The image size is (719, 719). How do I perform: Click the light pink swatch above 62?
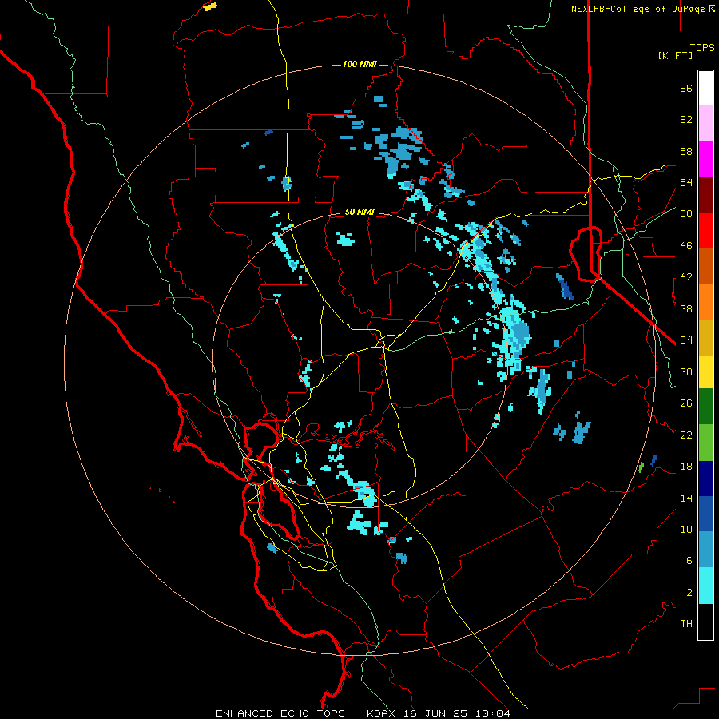[x=705, y=122]
